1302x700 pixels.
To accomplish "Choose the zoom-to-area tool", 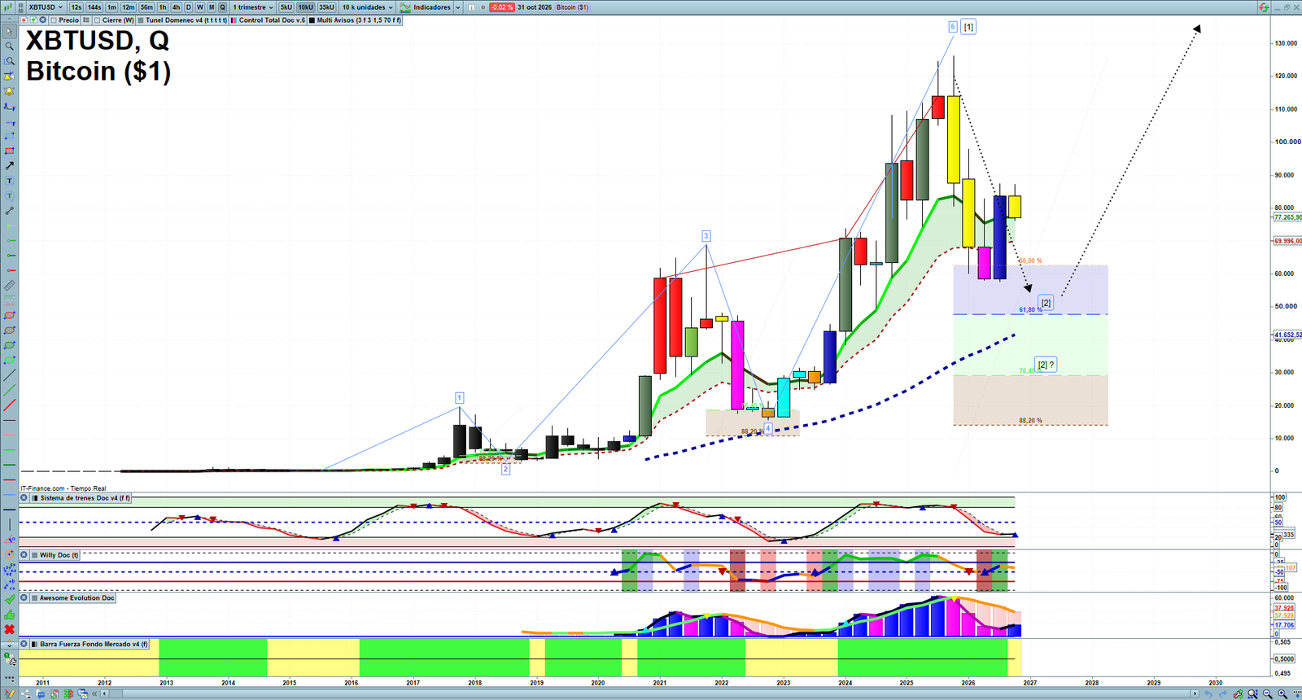I will (9, 61).
